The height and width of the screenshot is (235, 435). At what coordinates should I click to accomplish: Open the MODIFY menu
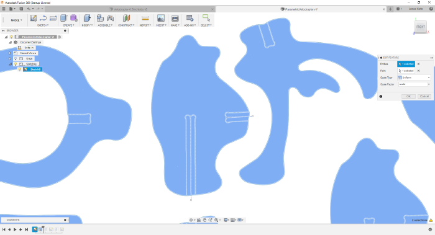[x=87, y=25]
